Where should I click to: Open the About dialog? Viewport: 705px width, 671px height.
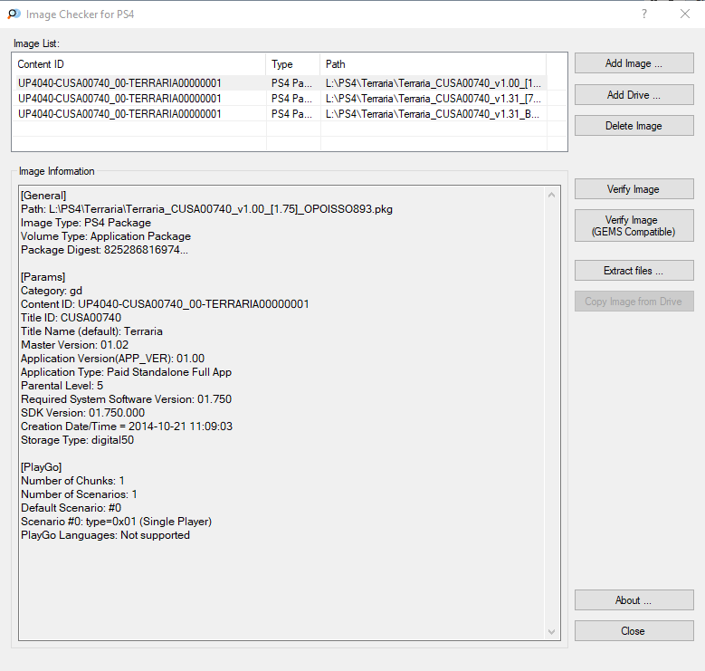[x=634, y=600]
